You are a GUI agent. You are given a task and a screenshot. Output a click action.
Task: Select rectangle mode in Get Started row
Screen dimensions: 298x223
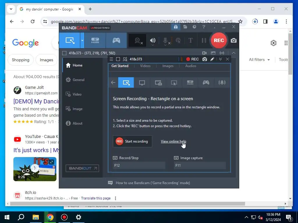126,82
